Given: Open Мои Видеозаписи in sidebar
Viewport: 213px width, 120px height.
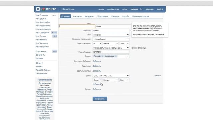Looking at the screenshot, I should tap(43, 26).
